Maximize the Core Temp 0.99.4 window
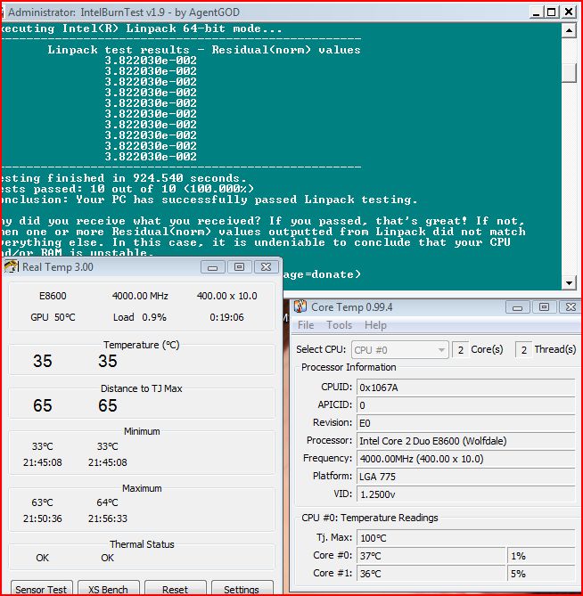This screenshot has width=583, height=596. 544,307
